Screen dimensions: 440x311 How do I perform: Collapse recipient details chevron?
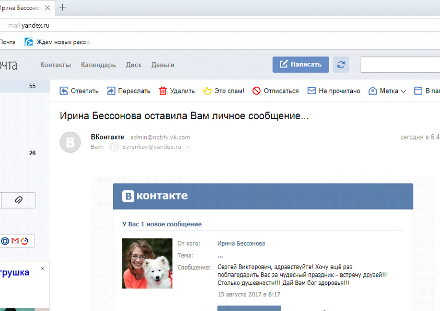coord(189,147)
